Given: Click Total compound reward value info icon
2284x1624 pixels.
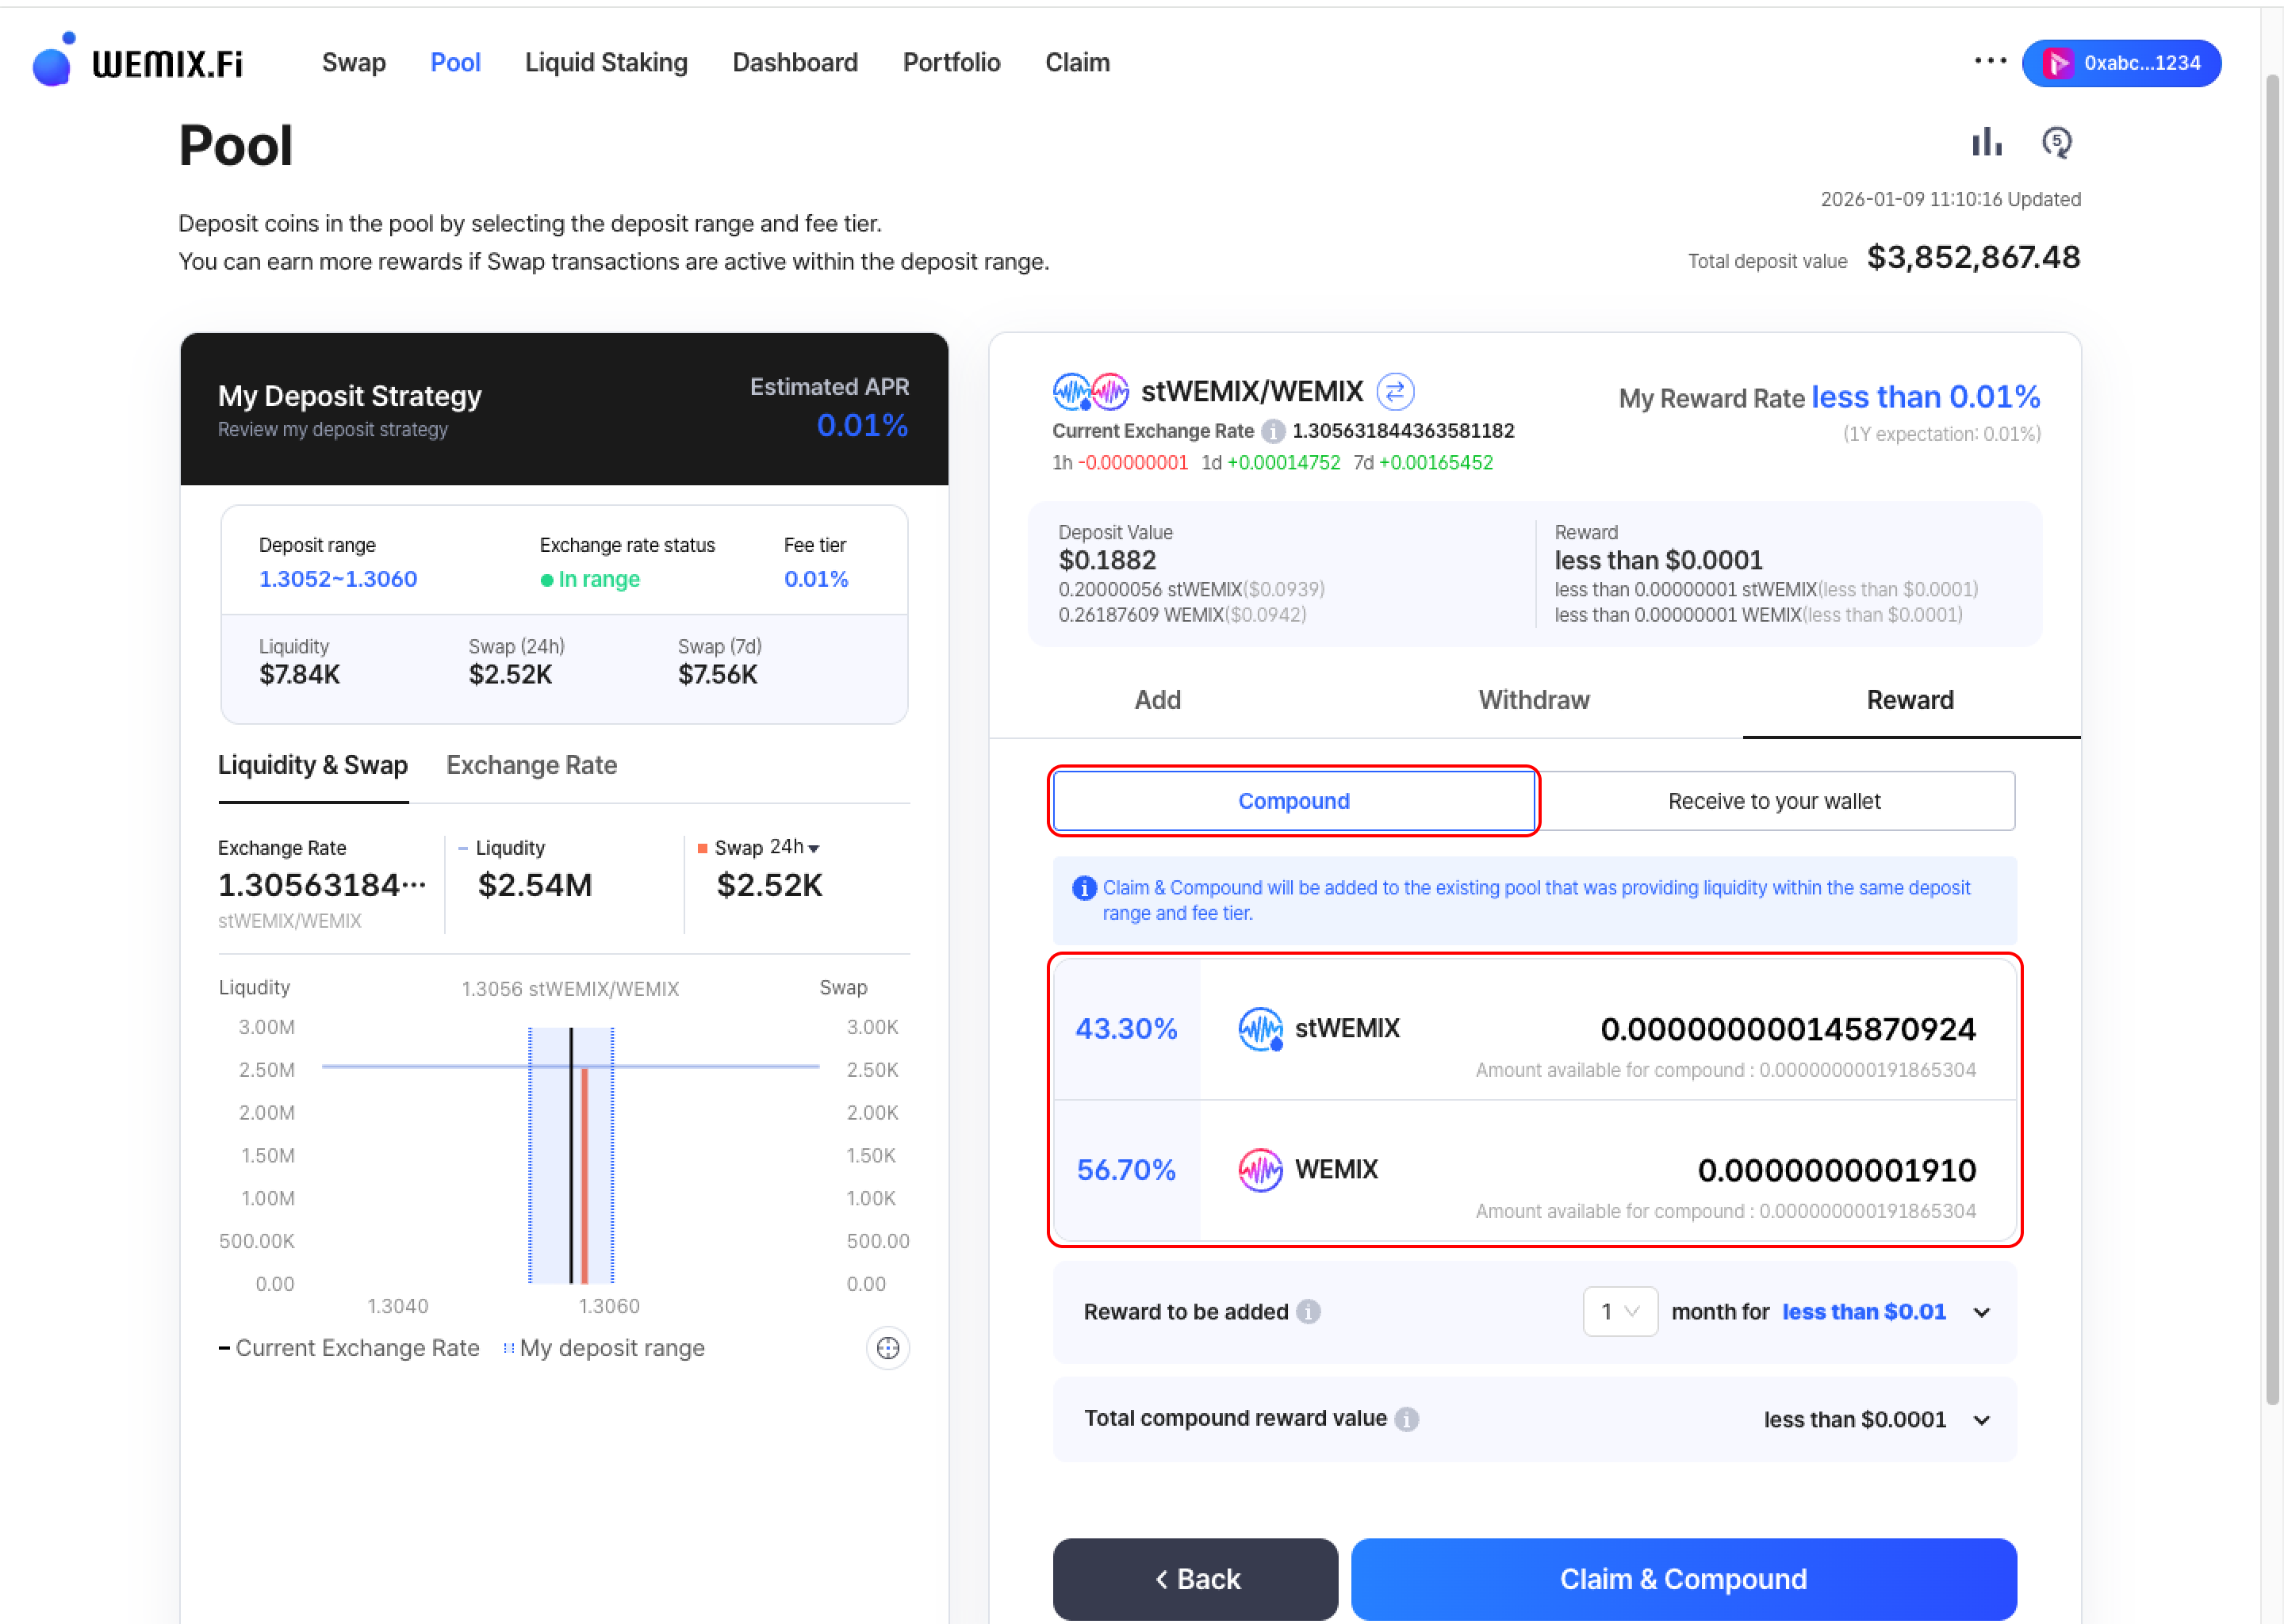Looking at the screenshot, I should pos(1406,1419).
